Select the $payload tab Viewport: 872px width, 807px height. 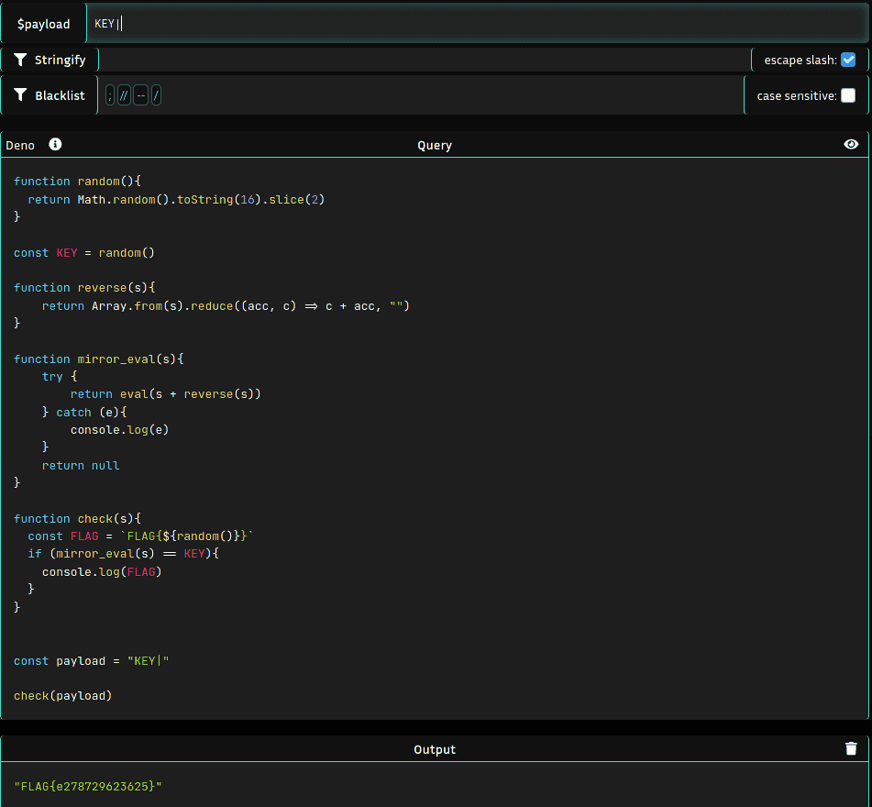42,22
